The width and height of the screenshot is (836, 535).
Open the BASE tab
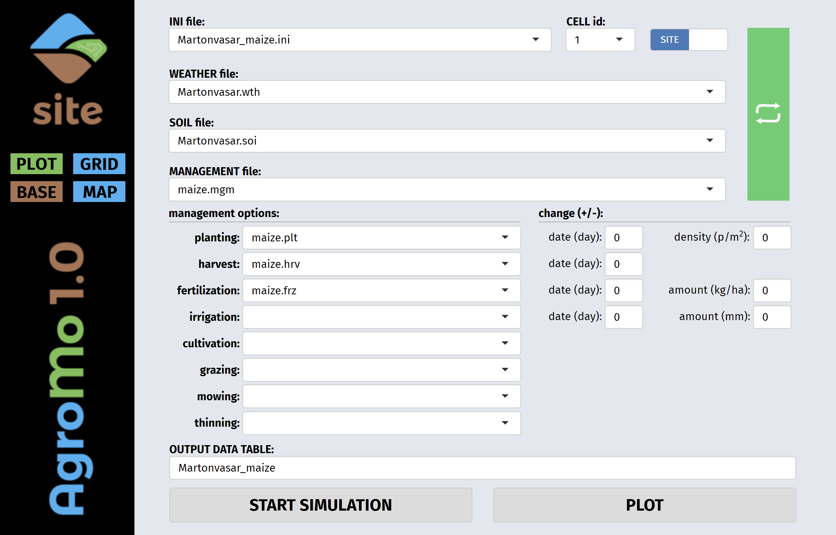point(37,192)
